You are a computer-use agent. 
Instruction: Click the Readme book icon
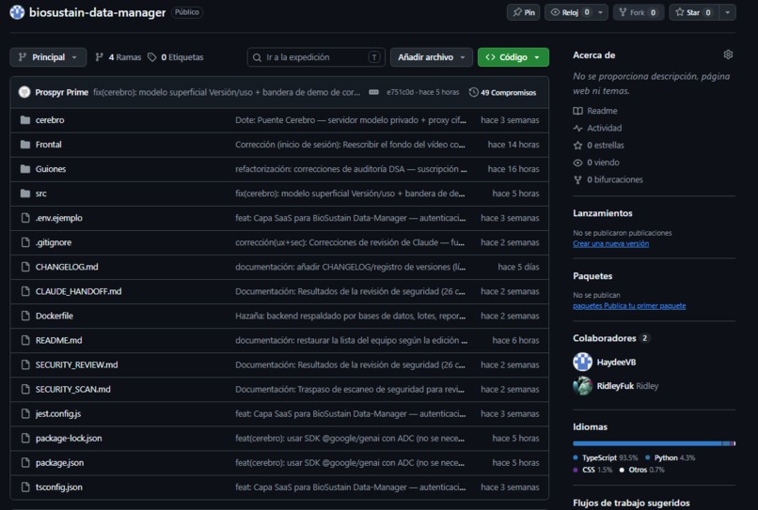[x=577, y=111]
